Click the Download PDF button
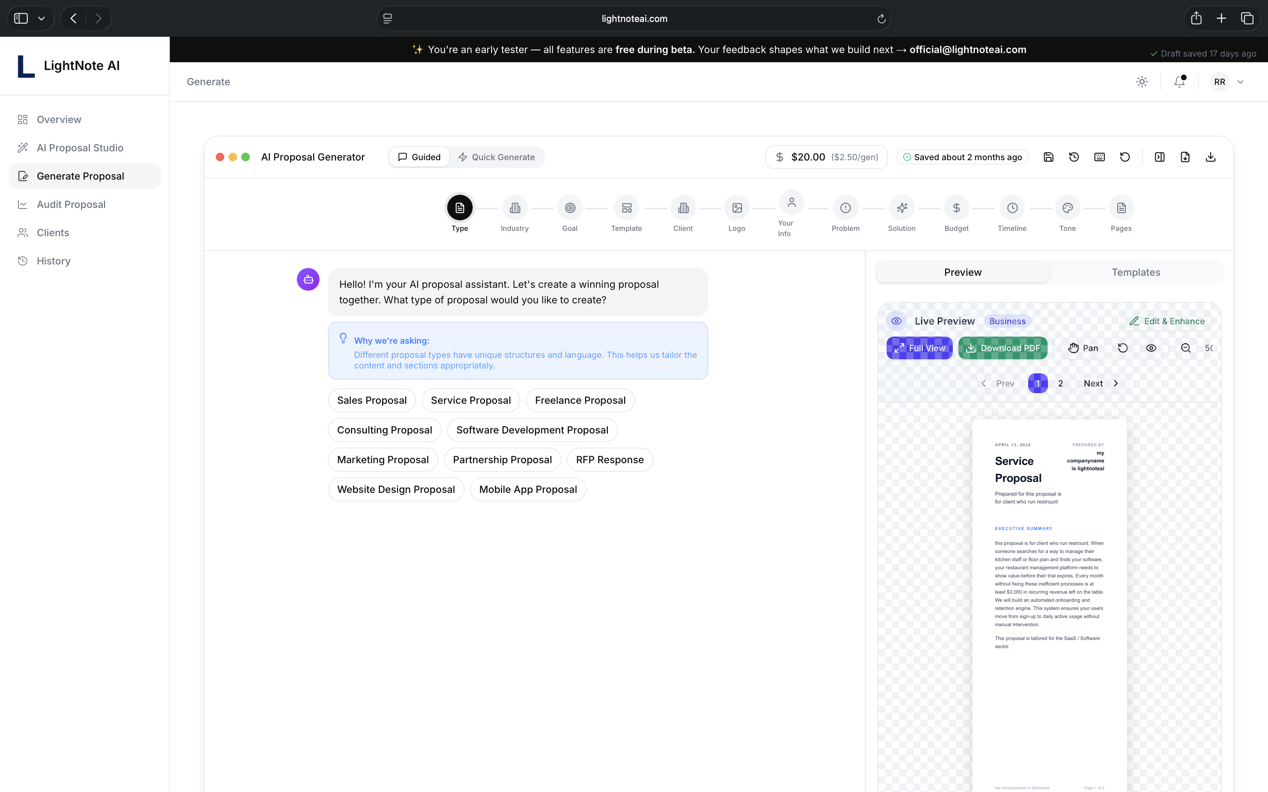The width and height of the screenshot is (1268, 792). point(1002,348)
